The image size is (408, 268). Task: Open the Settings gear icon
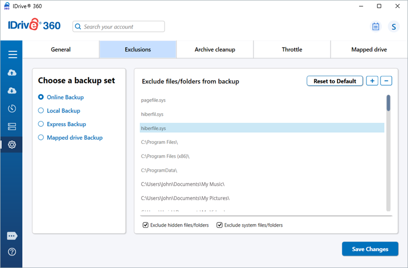pos(12,145)
